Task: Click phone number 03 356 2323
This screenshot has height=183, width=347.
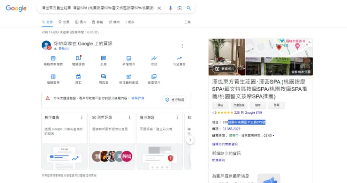Action: click(x=232, y=129)
